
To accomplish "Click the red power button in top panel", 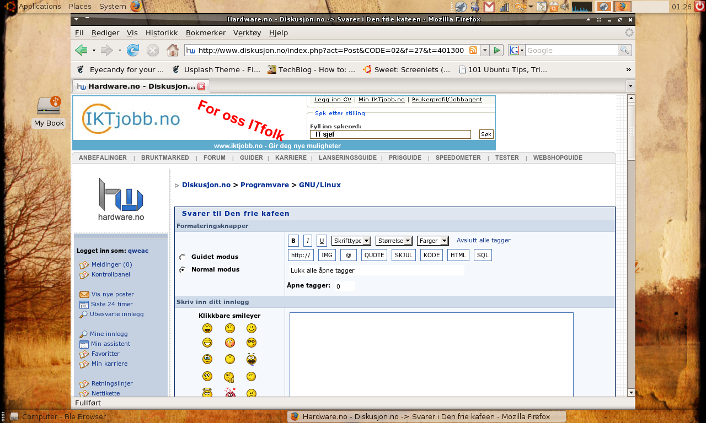I will click(700, 7).
